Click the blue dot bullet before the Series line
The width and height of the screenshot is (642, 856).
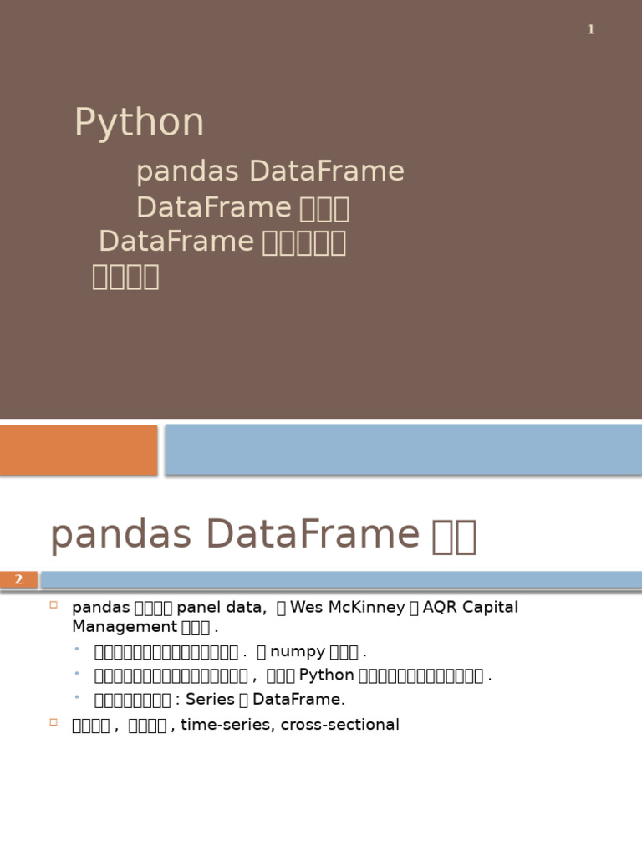click(x=77, y=697)
